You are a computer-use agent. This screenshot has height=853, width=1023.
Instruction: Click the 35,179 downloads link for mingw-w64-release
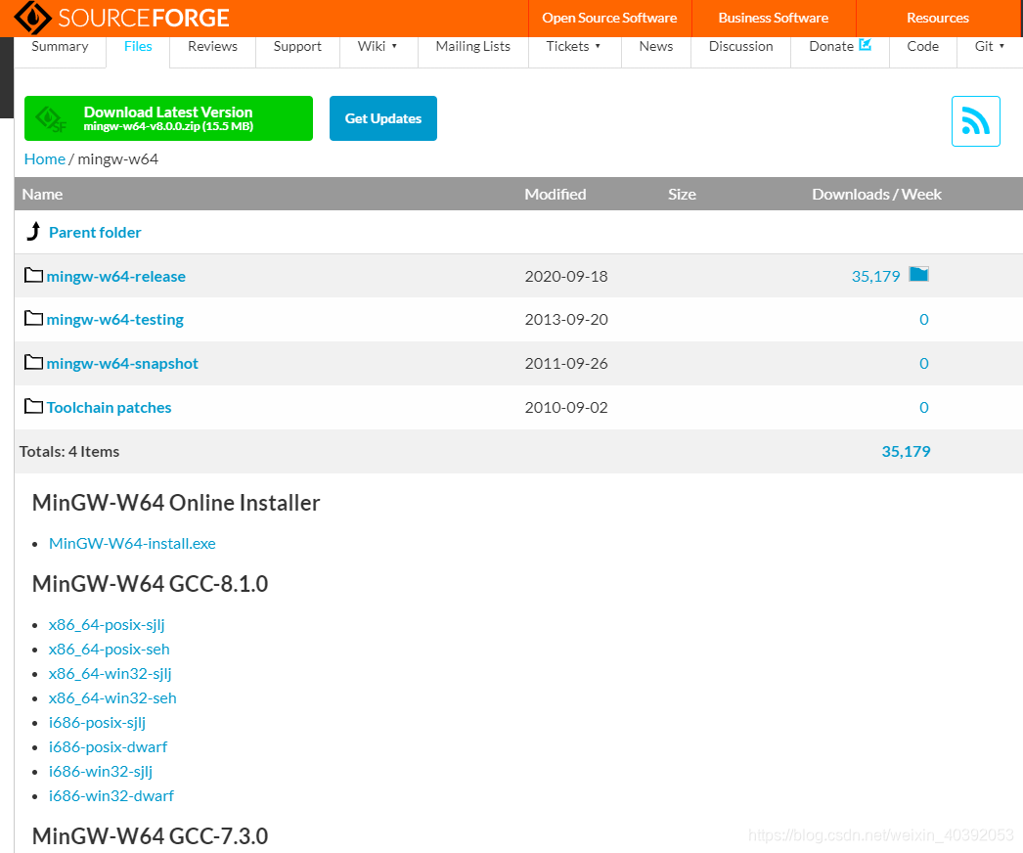(875, 276)
